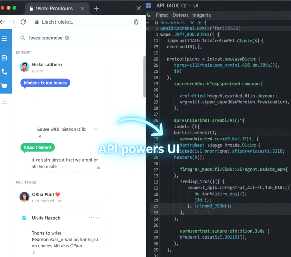Reload the page in the browser
Image resolution: width=291 pixels, height=257 pixels.
[x=23, y=22]
